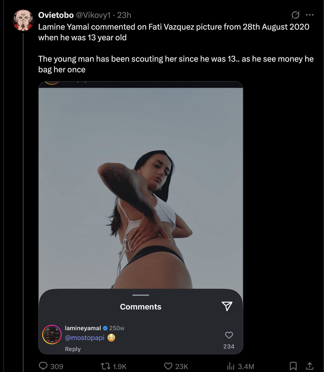The width and height of the screenshot is (324, 372).
Task: Open Ovietobo's profile avatar
Action: click(23, 20)
